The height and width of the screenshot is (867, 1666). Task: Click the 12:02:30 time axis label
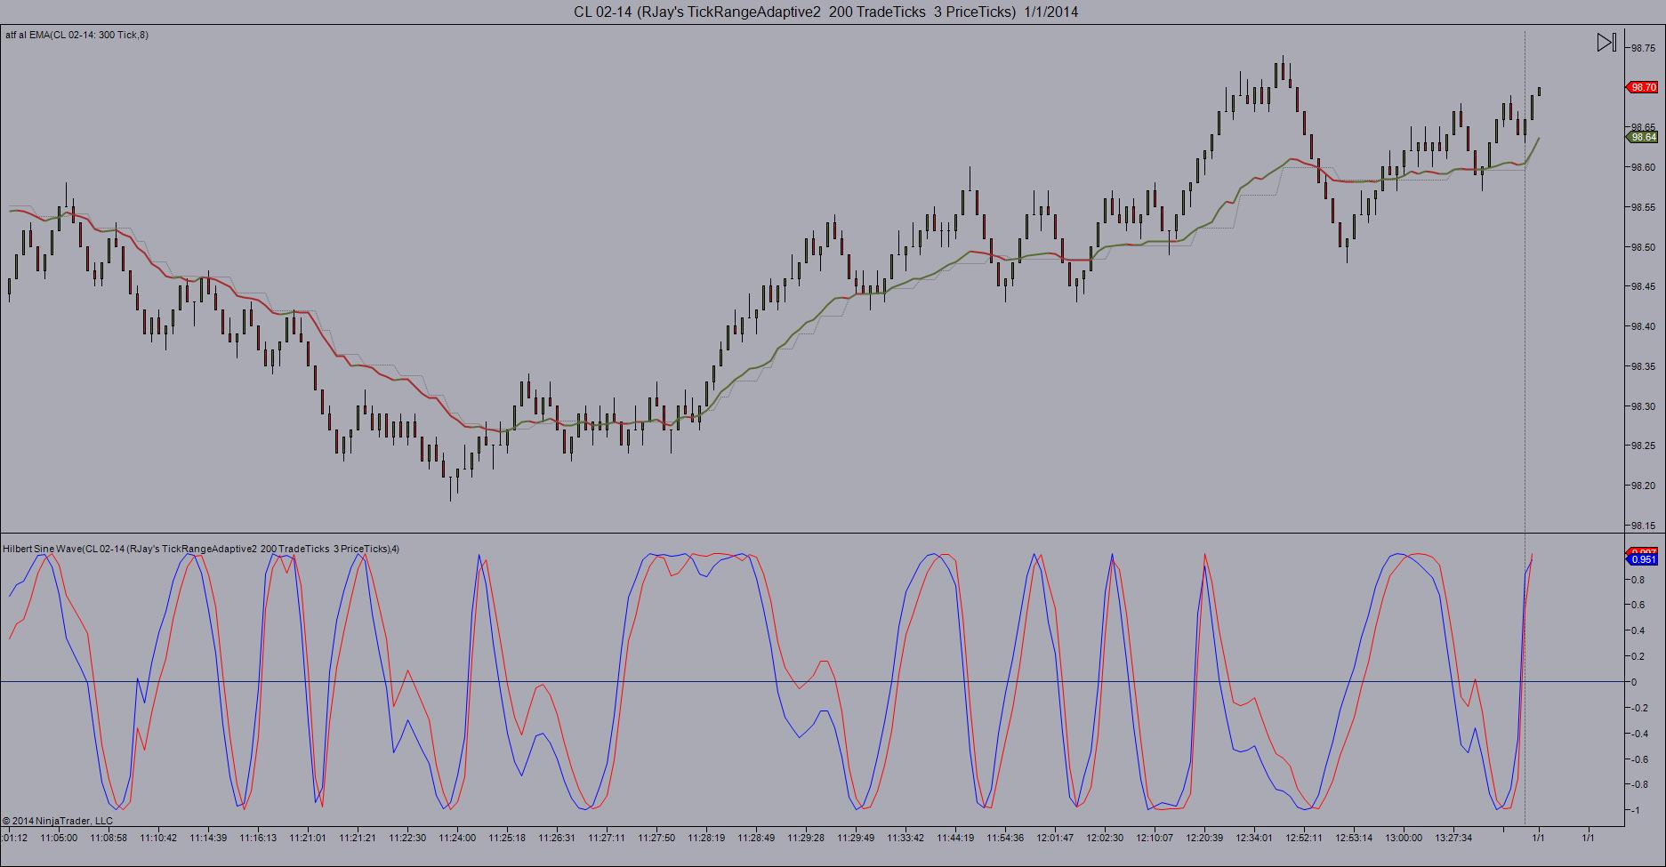(x=1106, y=837)
